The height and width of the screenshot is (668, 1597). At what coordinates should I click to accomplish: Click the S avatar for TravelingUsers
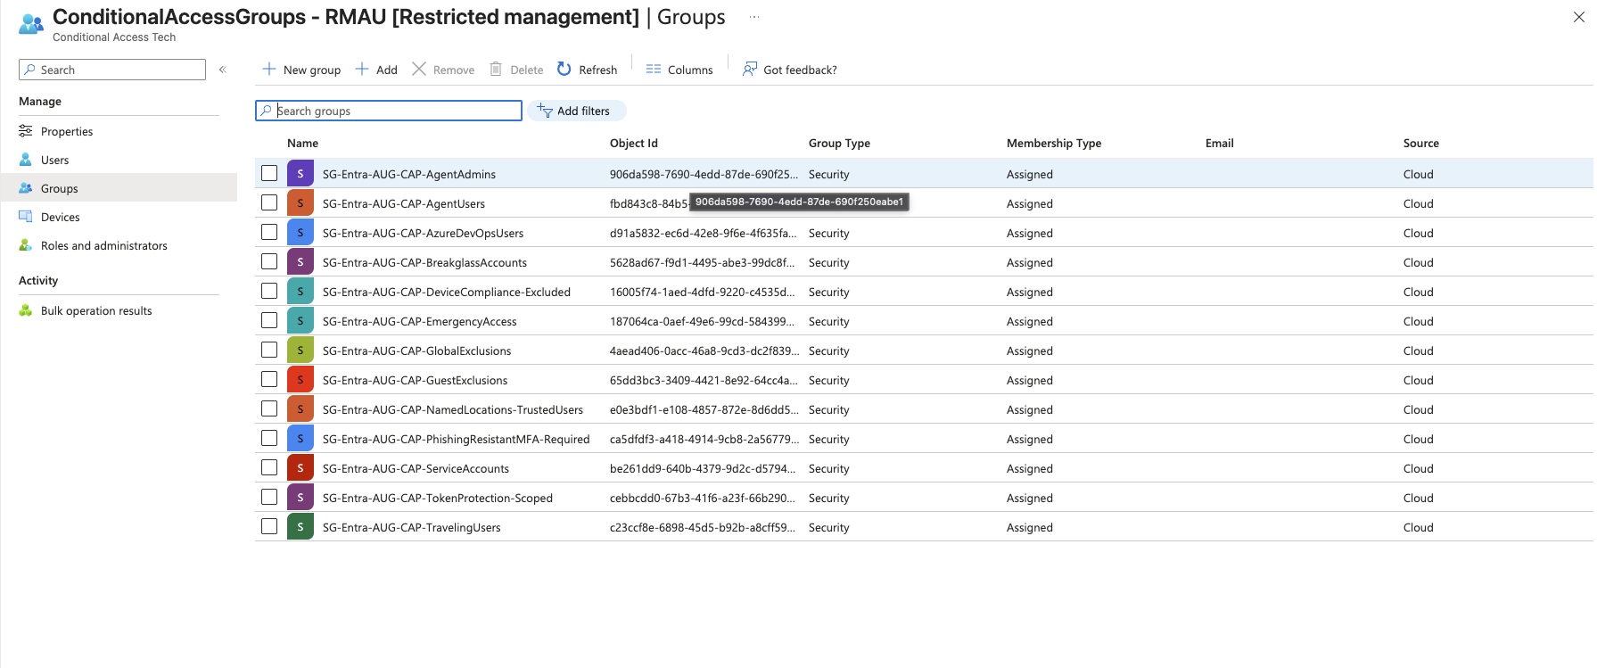coord(300,527)
